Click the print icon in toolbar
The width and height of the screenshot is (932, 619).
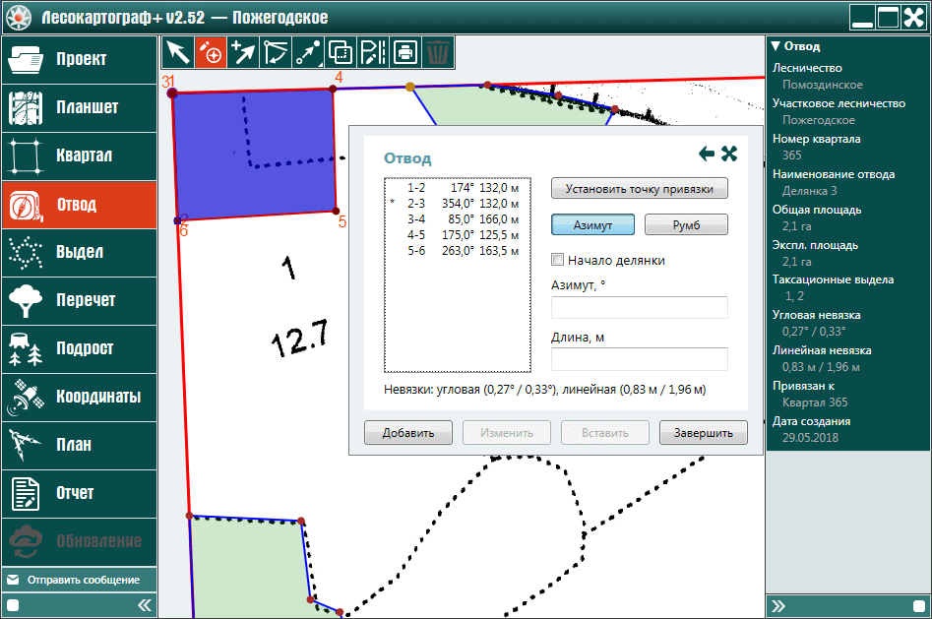404,52
